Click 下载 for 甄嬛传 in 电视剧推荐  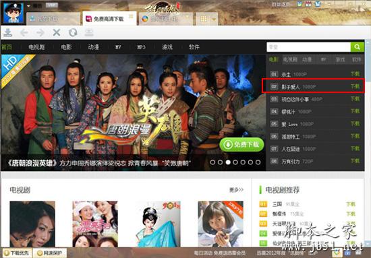351,214
